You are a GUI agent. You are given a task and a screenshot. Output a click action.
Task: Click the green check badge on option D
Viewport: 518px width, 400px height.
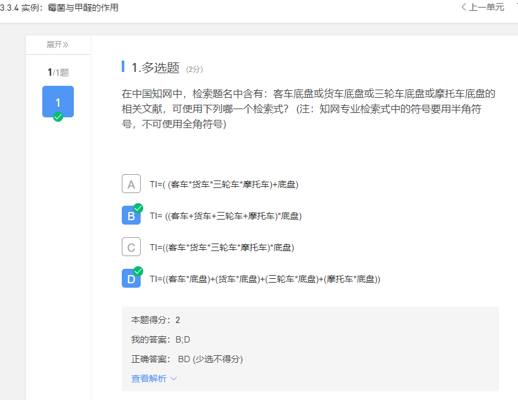pyautogui.click(x=138, y=270)
